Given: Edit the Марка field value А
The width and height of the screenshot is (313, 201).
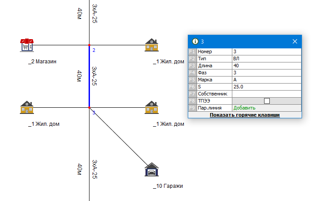Looking at the screenshot, I should pyautogui.click(x=267, y=80).
